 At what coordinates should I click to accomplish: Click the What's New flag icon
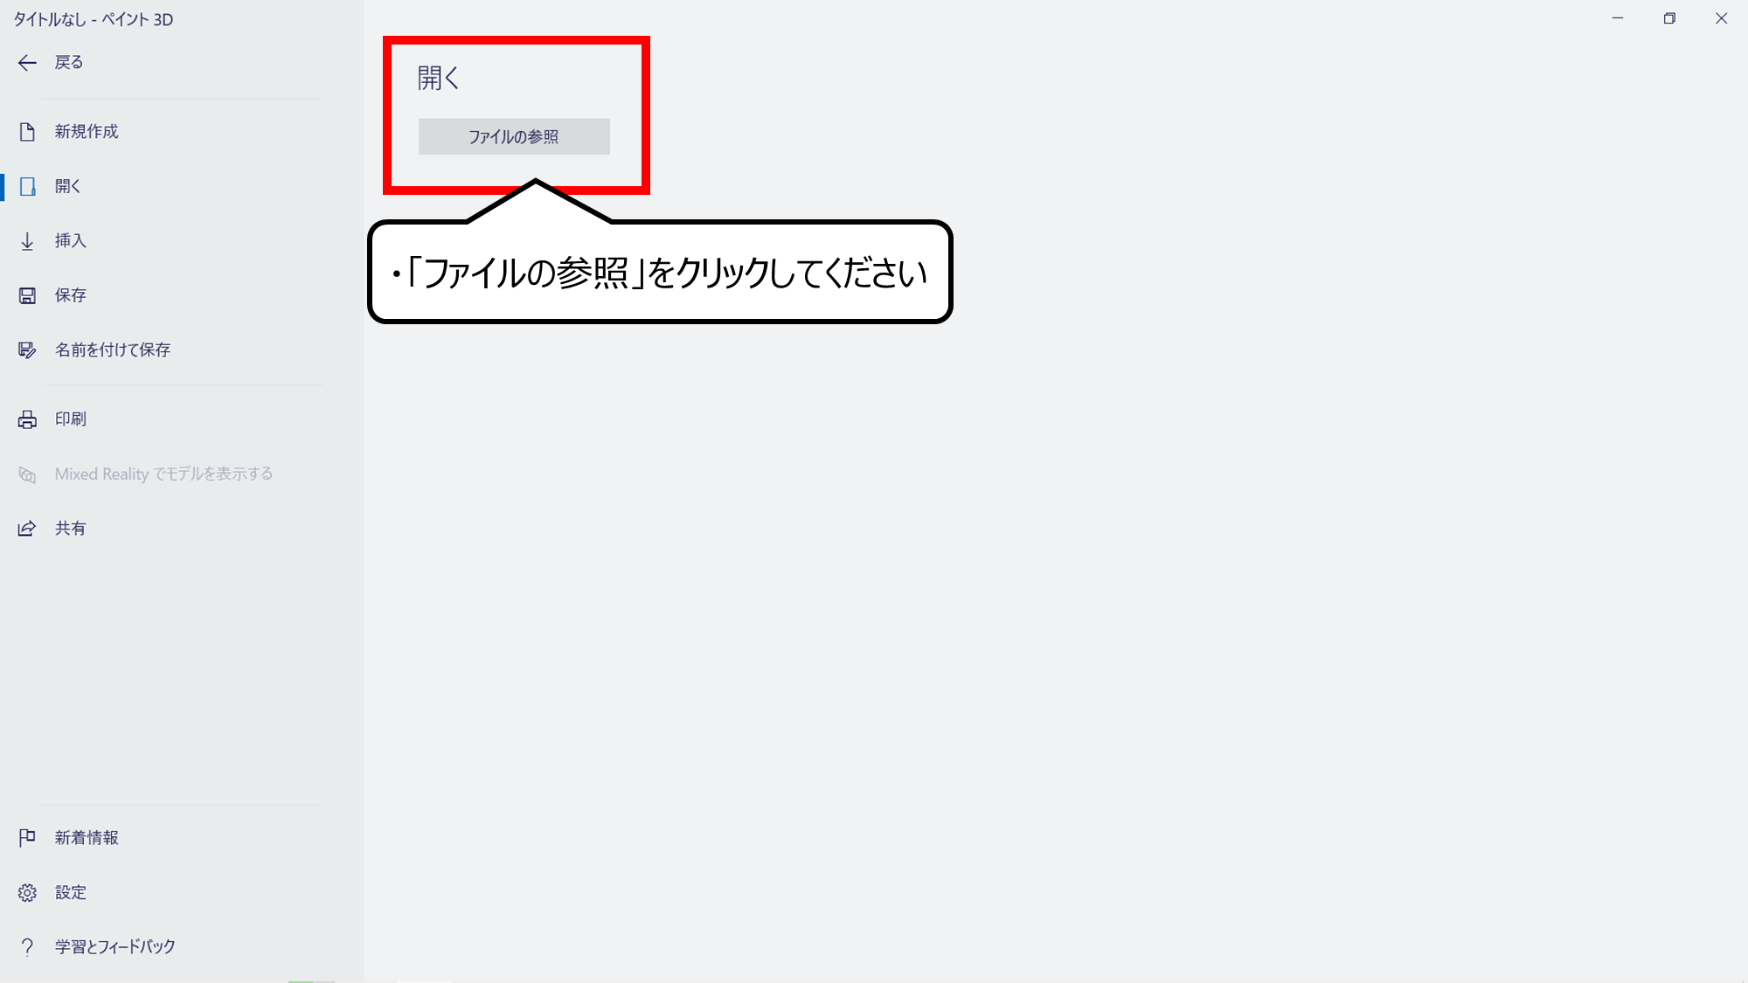[x=27, y=838]
